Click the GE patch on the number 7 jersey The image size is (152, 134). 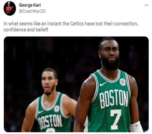click(x=123, y=82)
